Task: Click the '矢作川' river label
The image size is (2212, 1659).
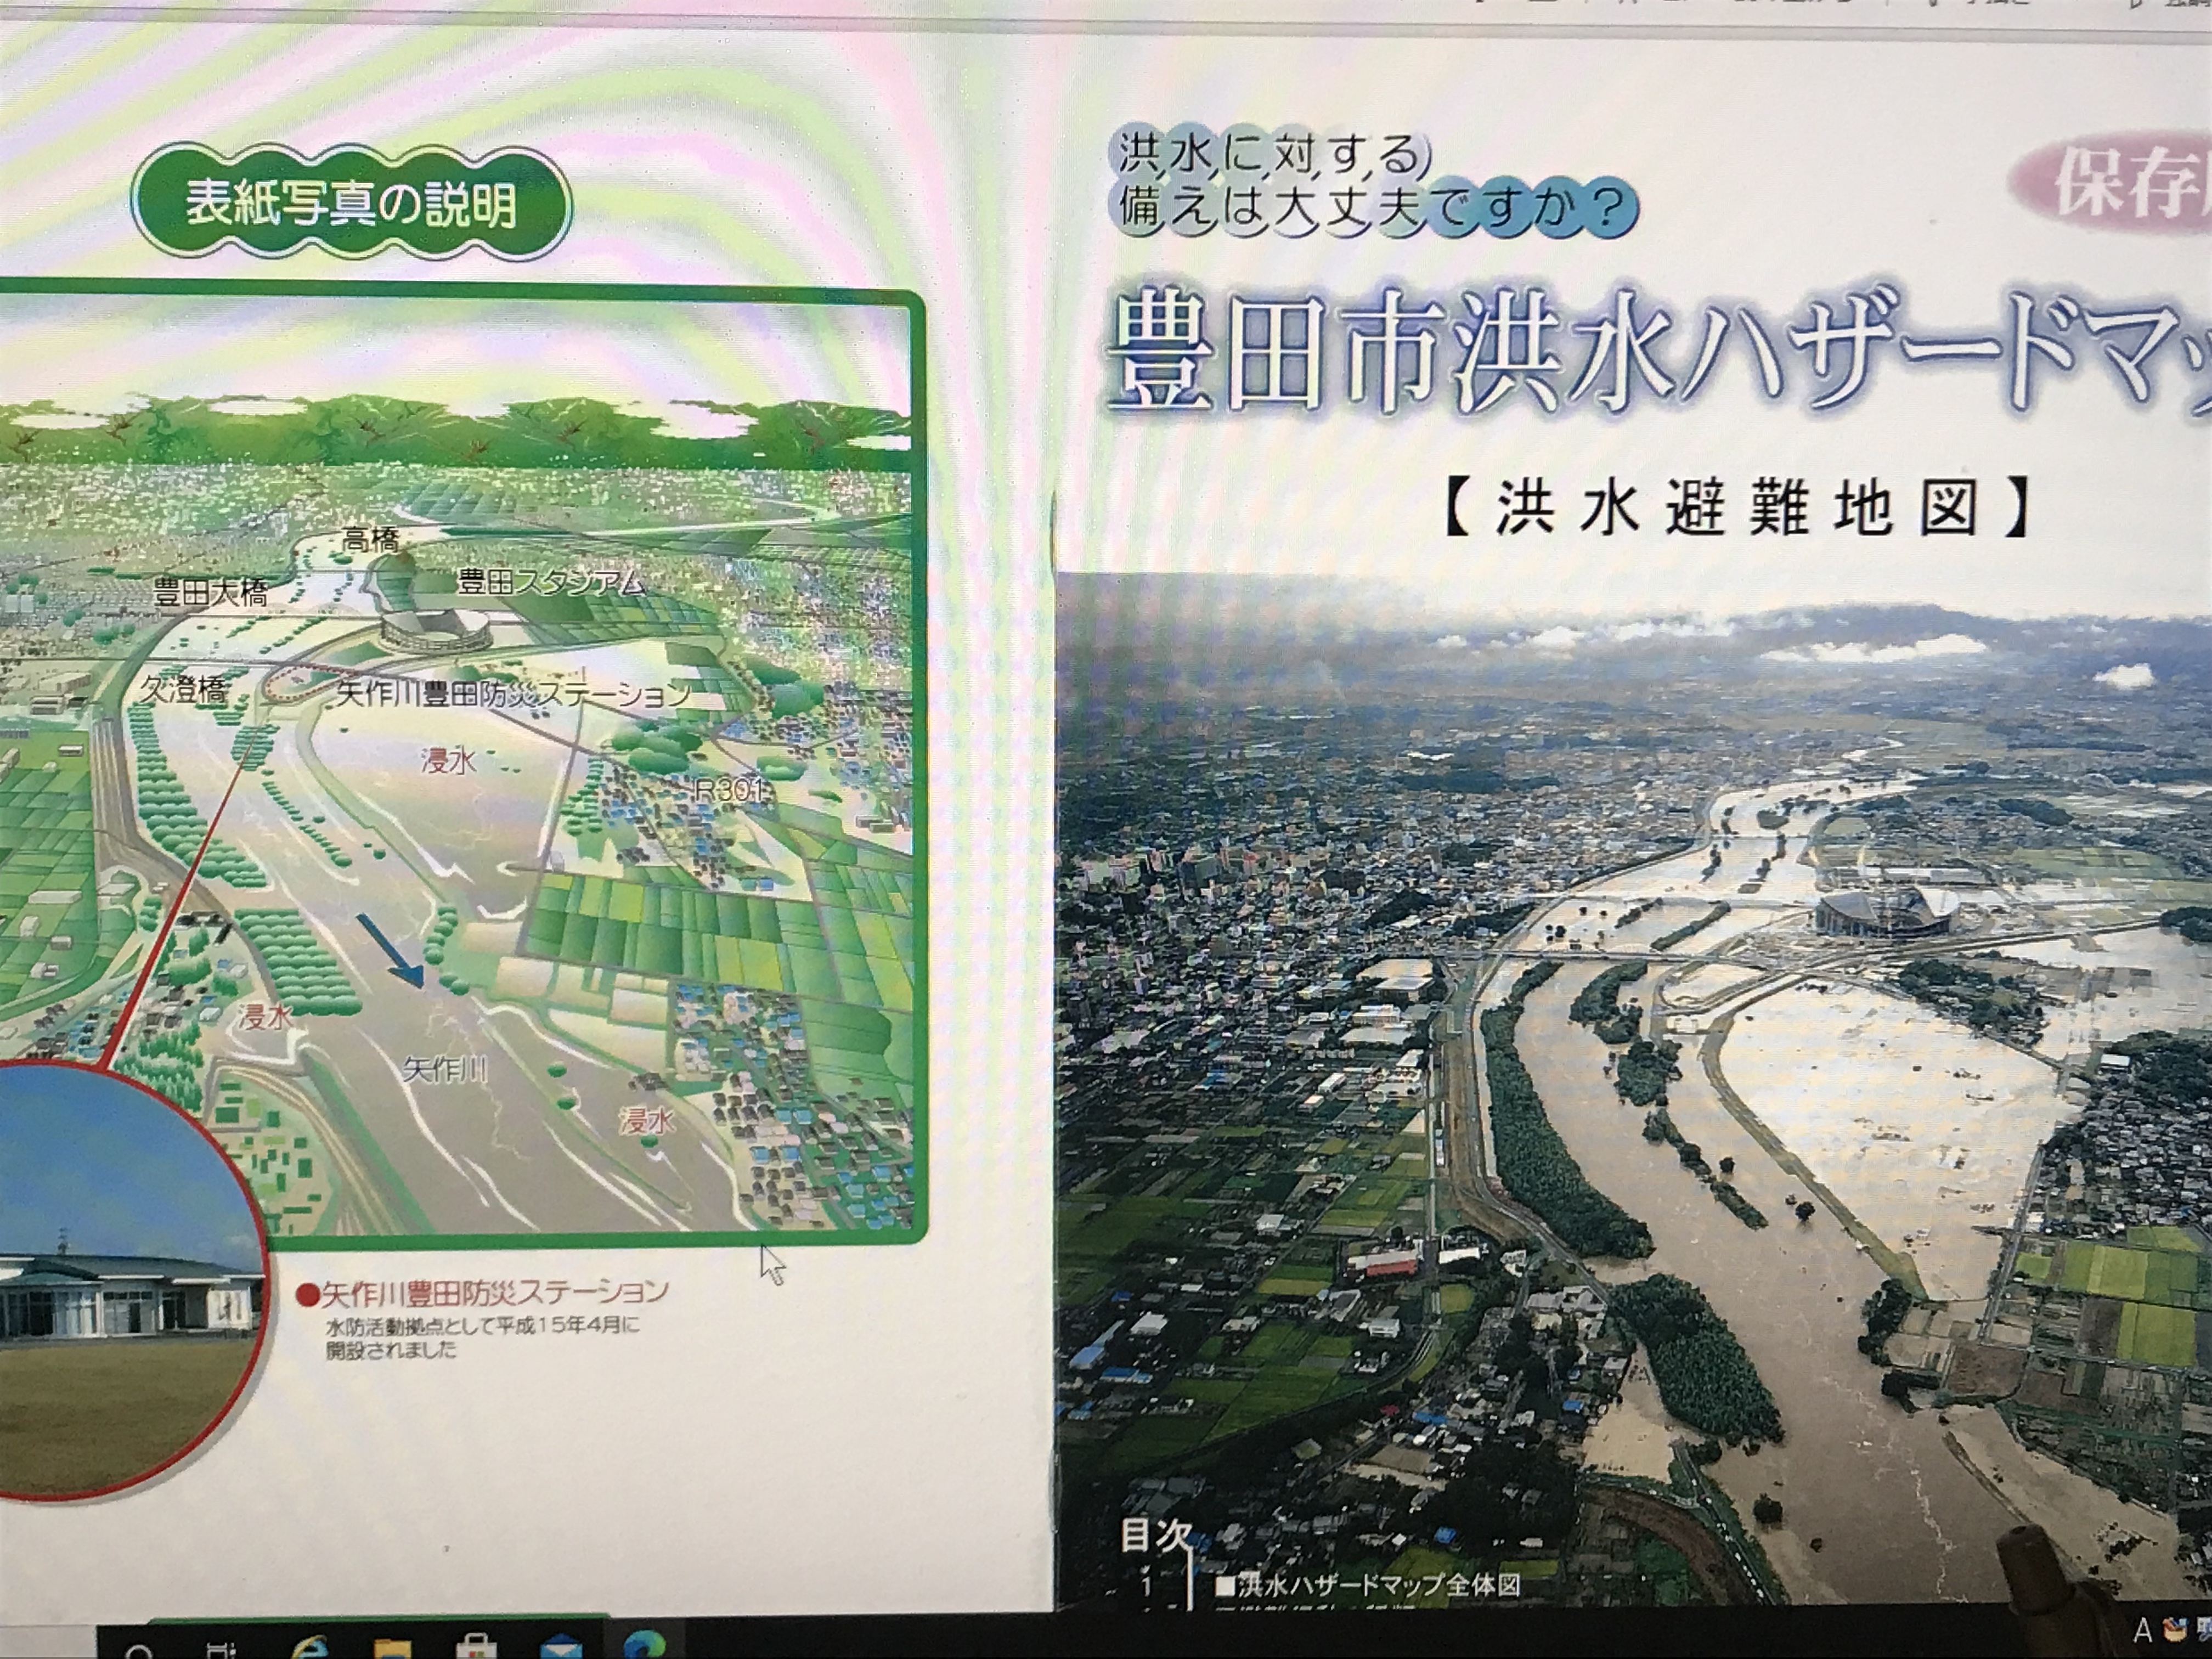Action: tap(446, 1070)
